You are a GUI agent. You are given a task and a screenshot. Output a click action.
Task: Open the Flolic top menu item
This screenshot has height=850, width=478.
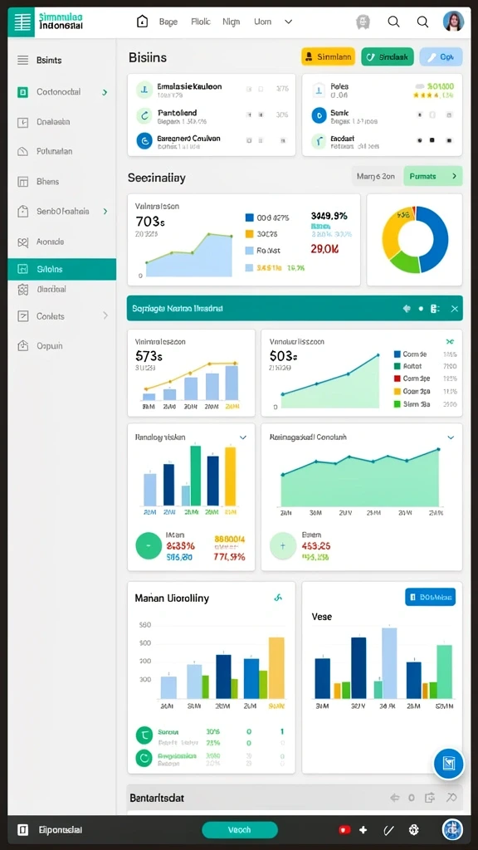[200, 22]
